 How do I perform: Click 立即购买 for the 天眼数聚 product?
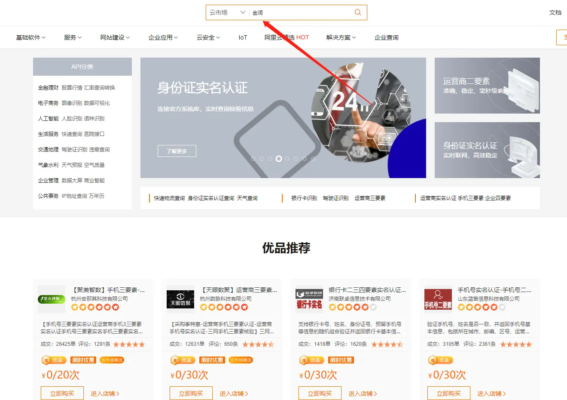click(x=191, y=393)
